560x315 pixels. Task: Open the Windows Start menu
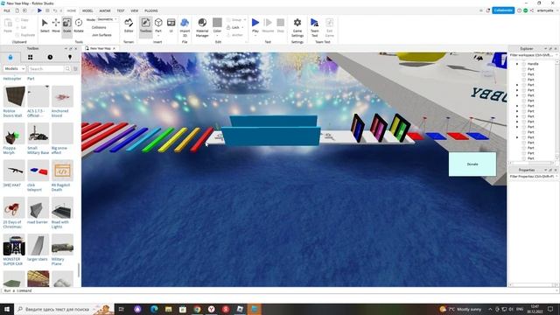pos(7,309)
